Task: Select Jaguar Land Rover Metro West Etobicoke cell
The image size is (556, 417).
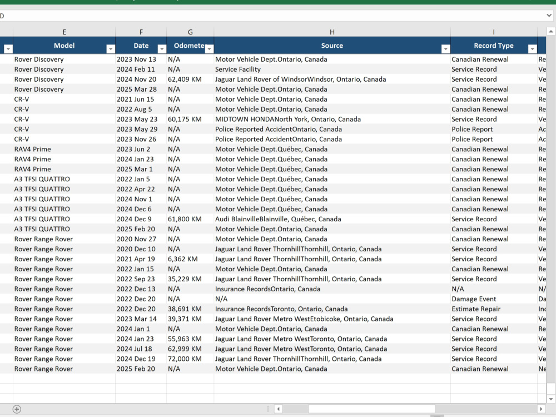Action: pos(332,319)
